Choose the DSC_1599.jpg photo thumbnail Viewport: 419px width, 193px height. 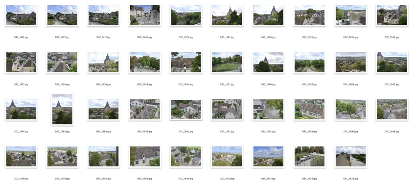(x=21, y=157)
